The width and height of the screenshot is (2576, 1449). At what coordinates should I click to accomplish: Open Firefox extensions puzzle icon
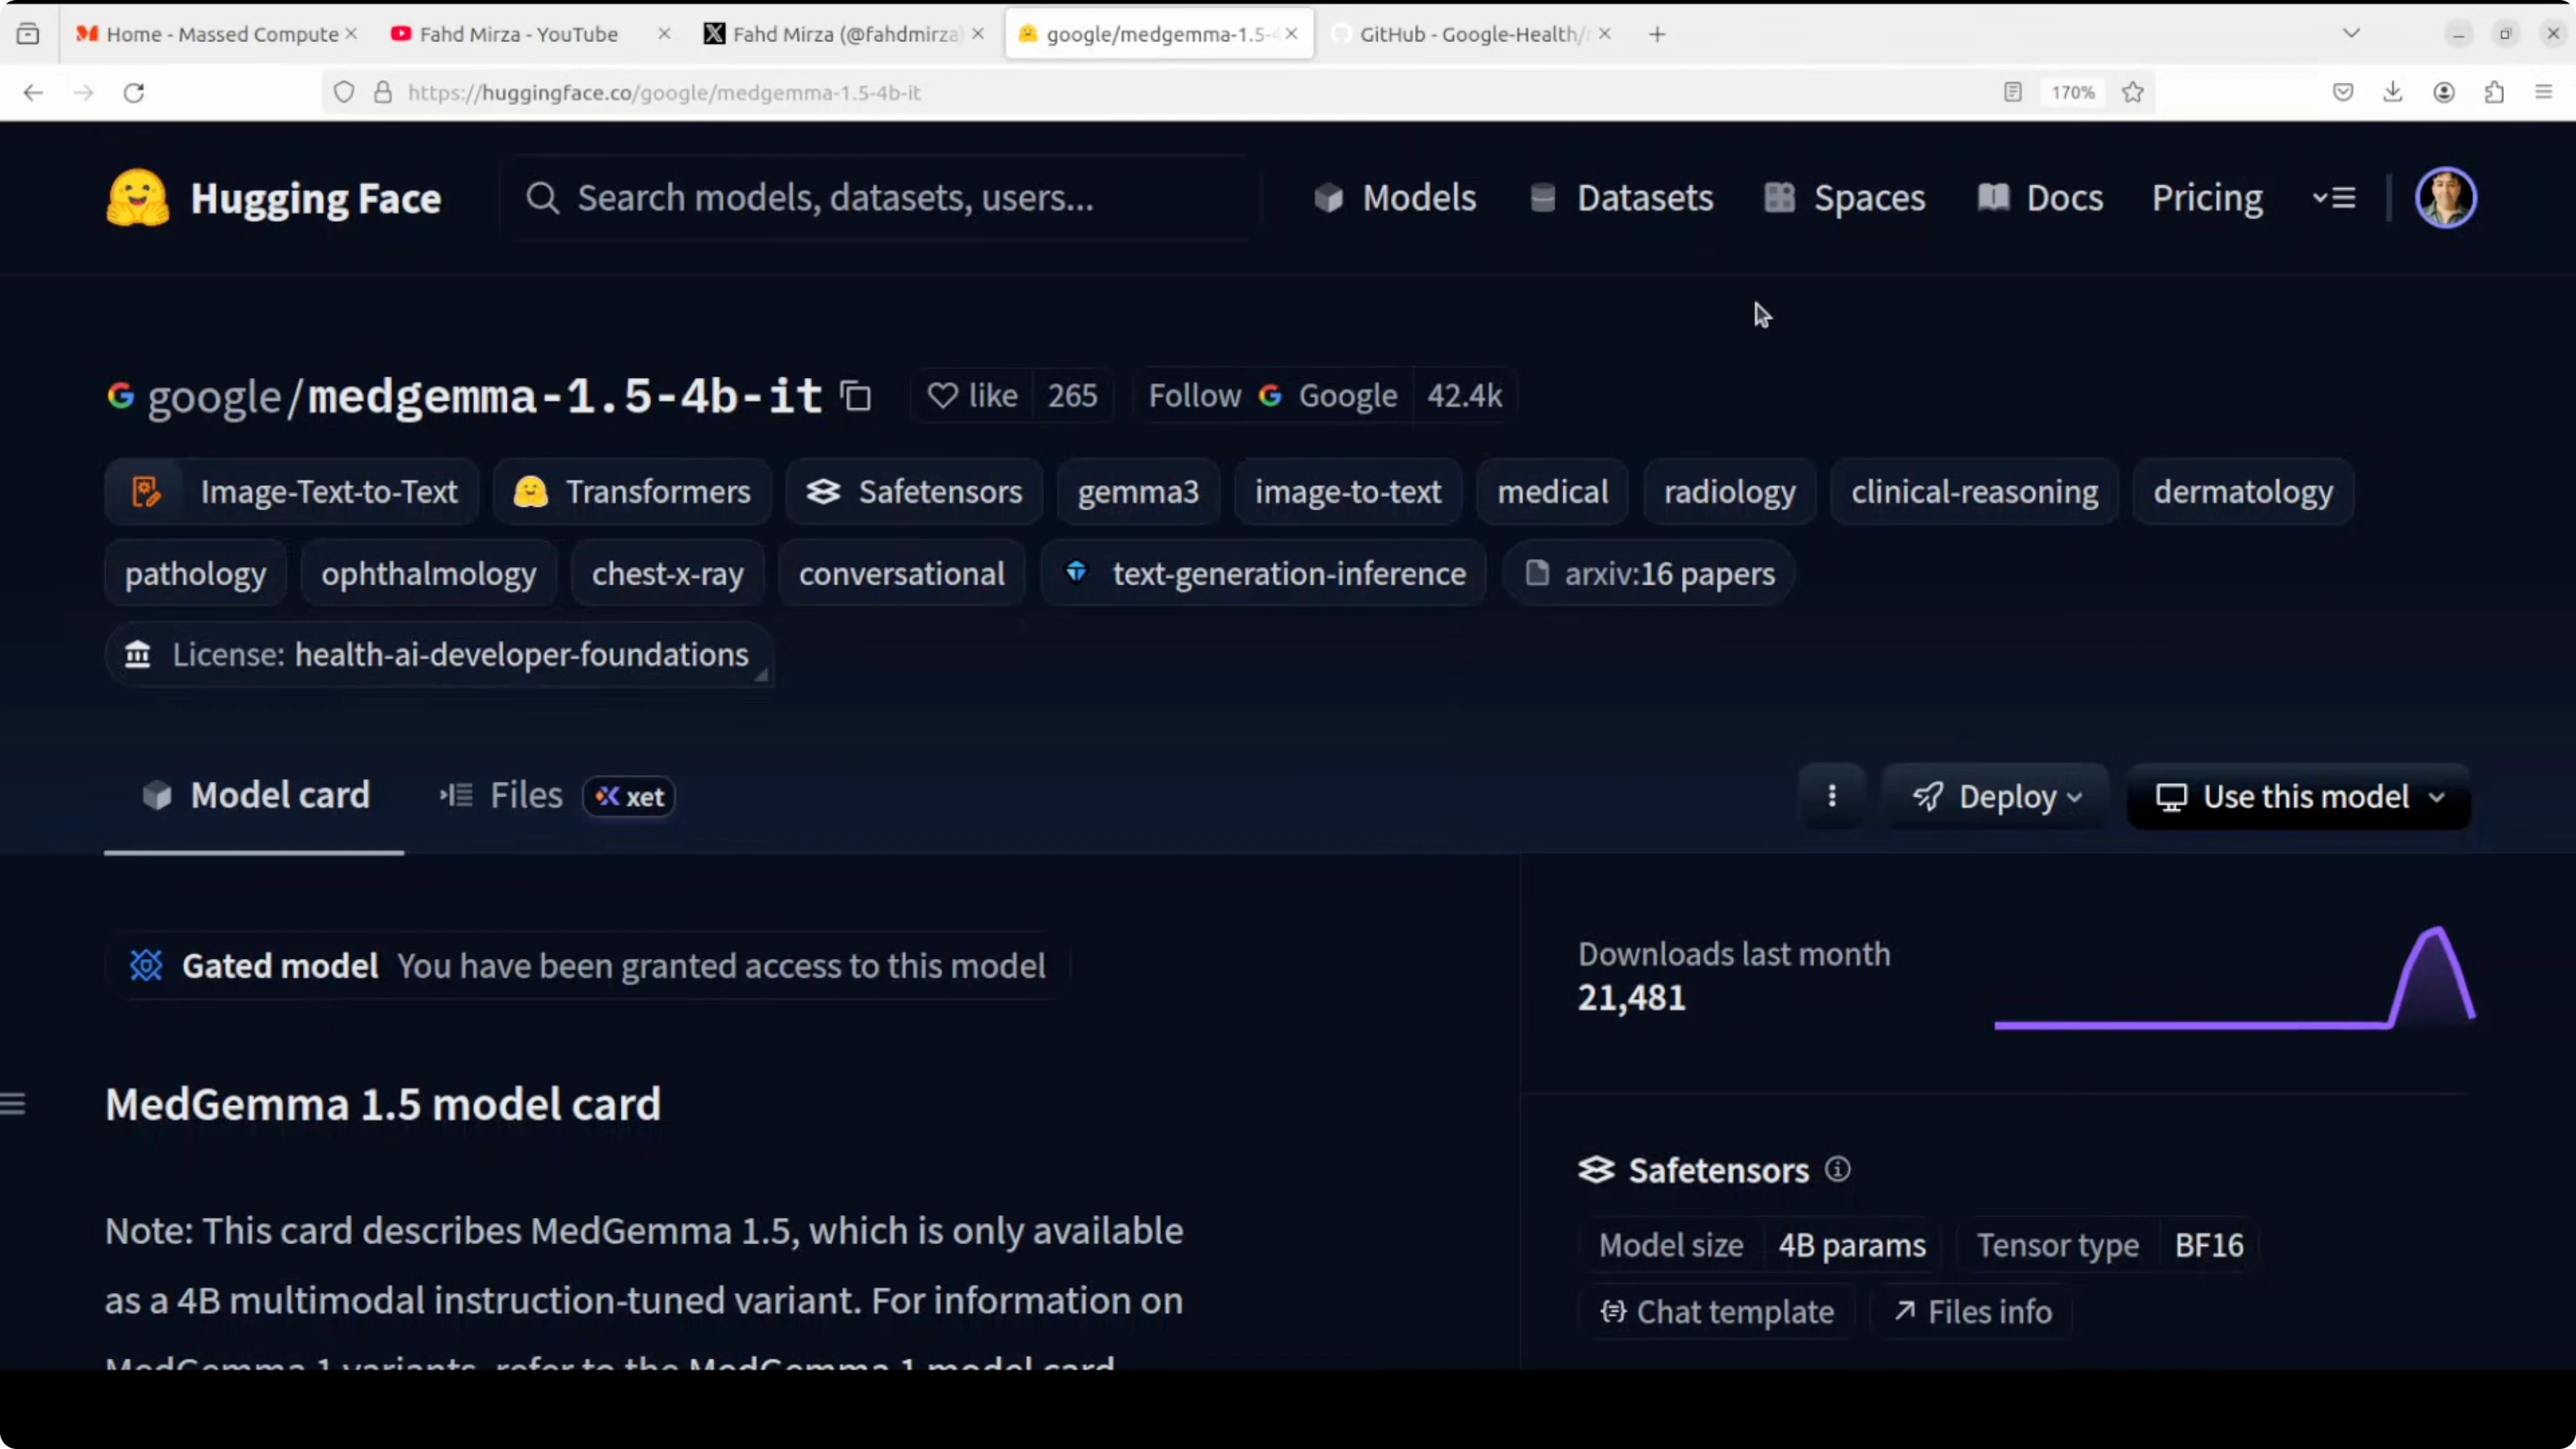(x=2494, y=92)
